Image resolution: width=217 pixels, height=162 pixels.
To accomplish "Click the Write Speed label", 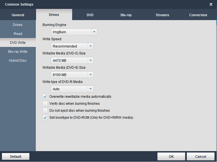I will pyautogui.click(x=52, y=39).
